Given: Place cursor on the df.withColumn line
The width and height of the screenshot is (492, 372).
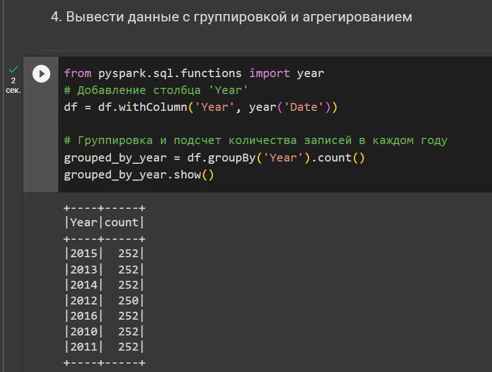Looking at the screenshot, I should (x=201, y=107).
